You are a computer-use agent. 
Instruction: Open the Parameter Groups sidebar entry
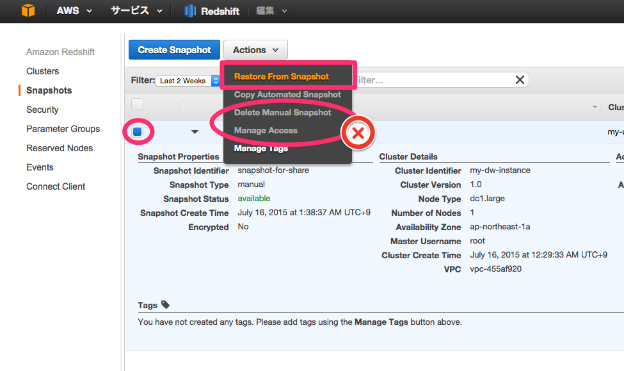point(62,129)
